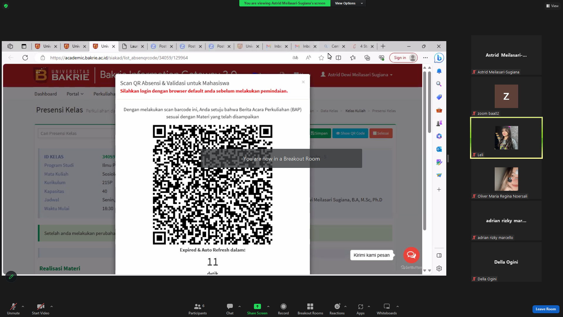The width and height of the screenshot is (563, 317).
Task: Click the Show QR Code button
Action: (350, 133)
